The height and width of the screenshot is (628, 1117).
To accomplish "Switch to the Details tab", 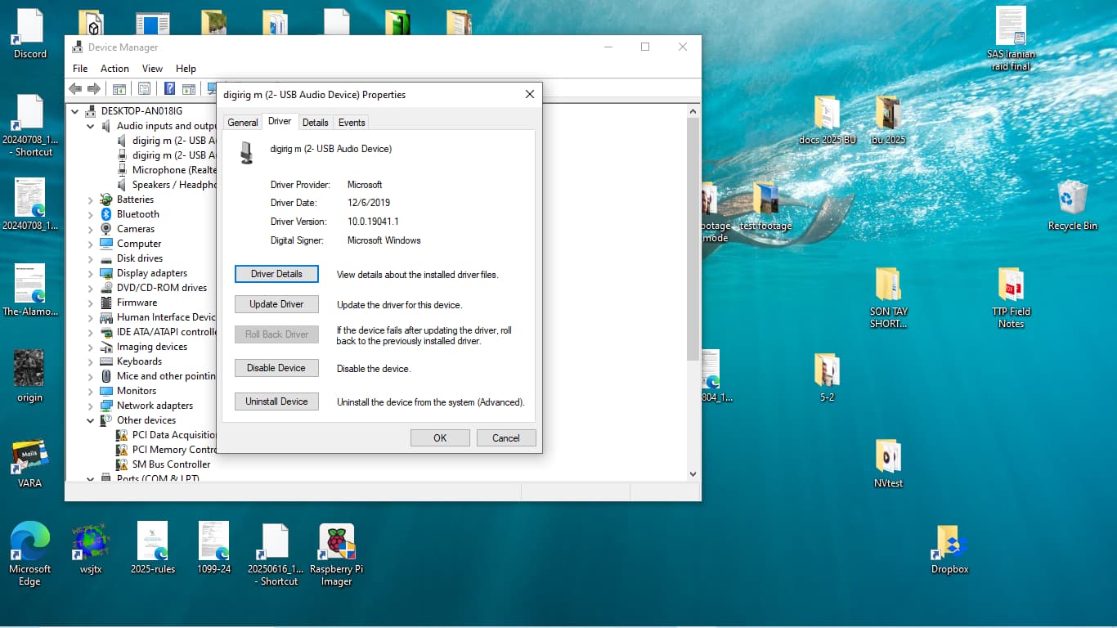I will click(315, 123).
